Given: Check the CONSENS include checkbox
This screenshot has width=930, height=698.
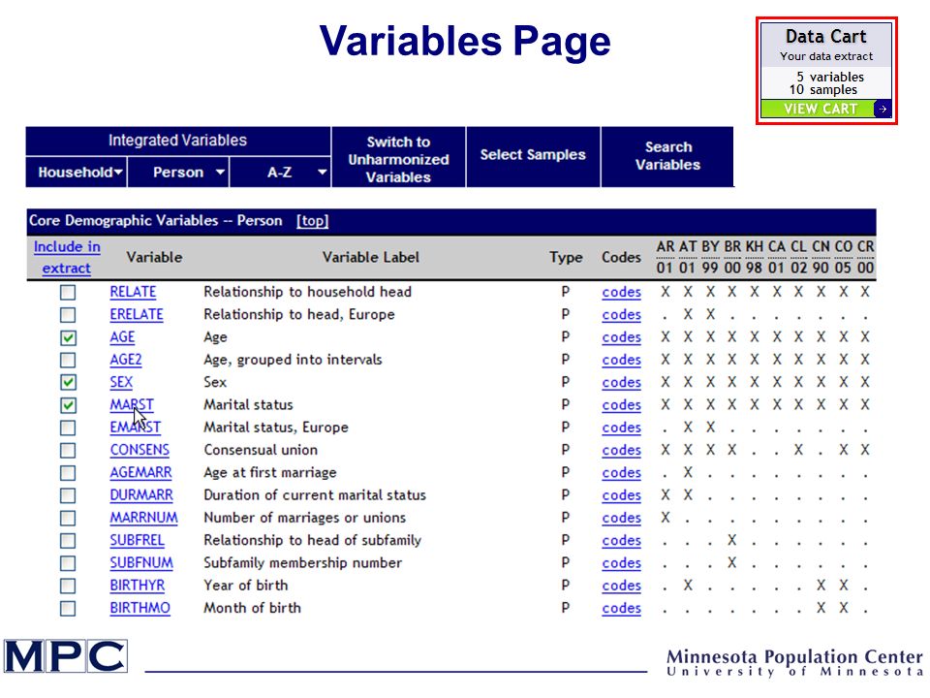Looking at the screenshot, I should [x=68, y=450].
